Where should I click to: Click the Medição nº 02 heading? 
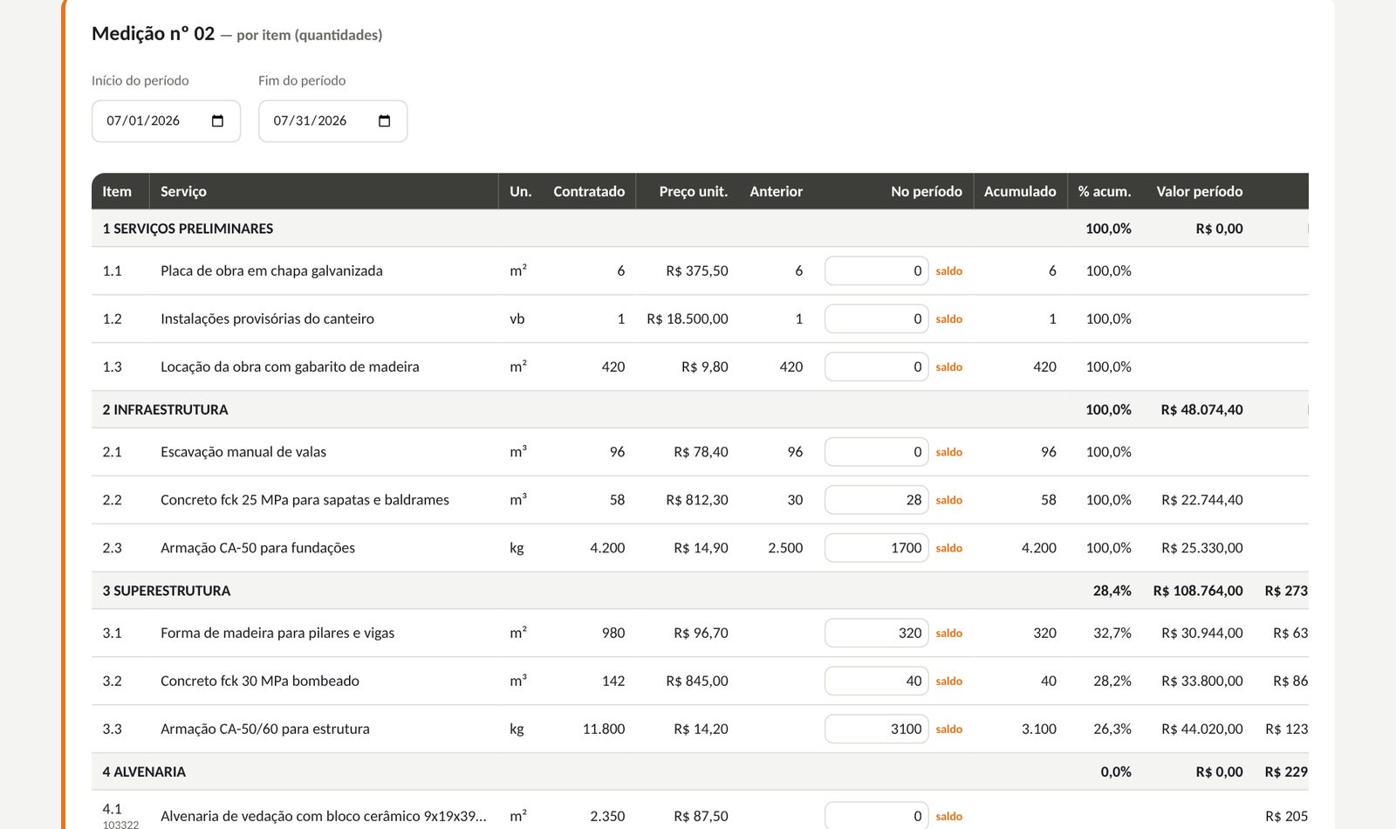click(x=154, y=33)
